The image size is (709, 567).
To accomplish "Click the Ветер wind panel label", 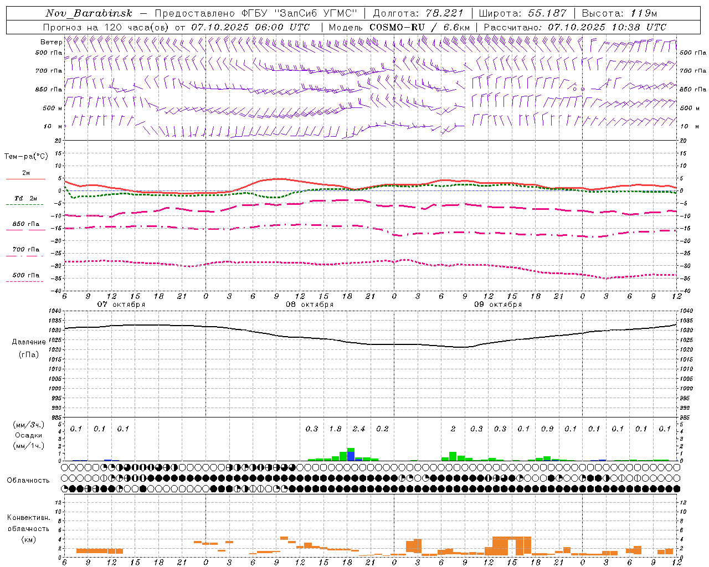I will click(51, 42).
